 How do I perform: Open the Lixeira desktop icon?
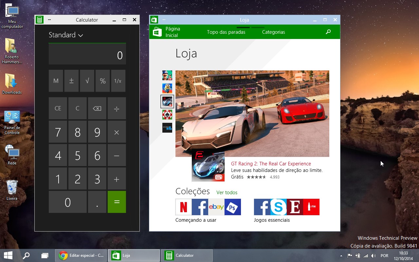tap(12, 190)
